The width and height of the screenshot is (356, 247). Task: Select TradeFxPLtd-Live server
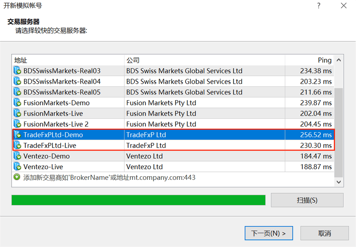tap(173, 145)
